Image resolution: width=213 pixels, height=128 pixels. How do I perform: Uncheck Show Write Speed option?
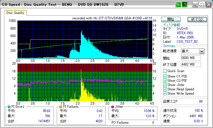click(x=165, y=93)
